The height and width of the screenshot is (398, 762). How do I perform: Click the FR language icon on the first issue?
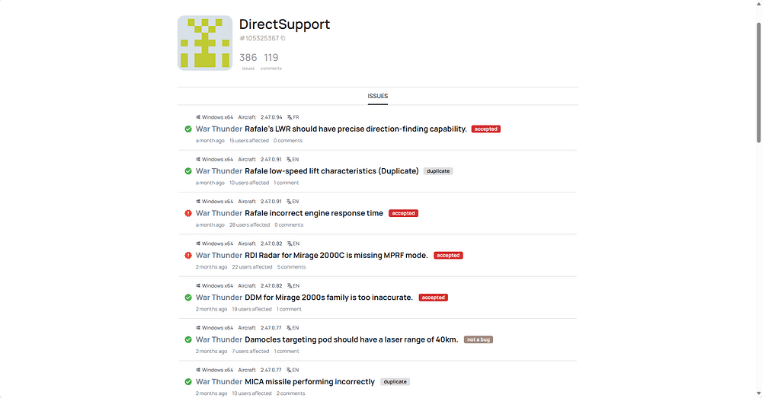[289, 117]
